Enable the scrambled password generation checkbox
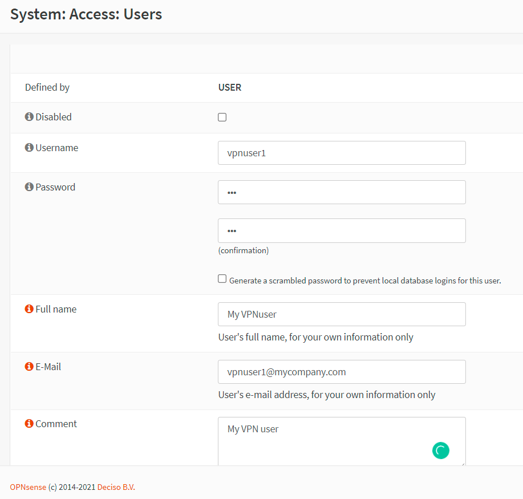The height and width of the screenshot is (499, 523). click(x=222, y=278)
